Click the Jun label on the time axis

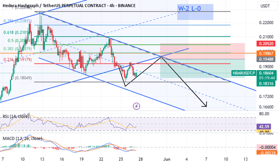(x=167, y=159)
